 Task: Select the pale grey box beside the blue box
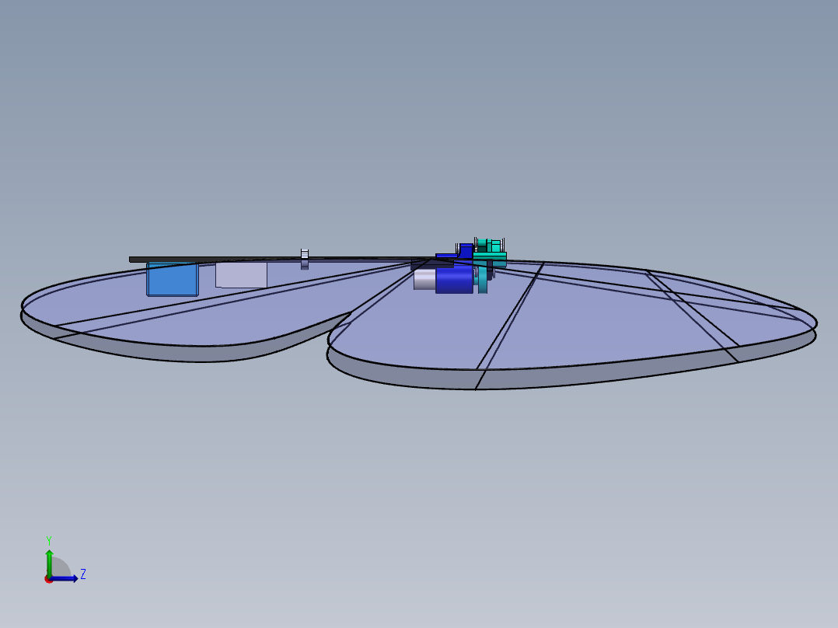coord(242,274)
